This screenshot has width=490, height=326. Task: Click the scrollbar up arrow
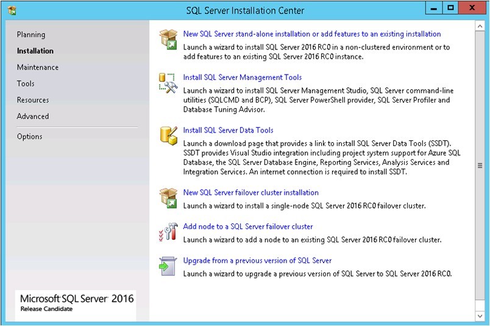pos(480,26)
